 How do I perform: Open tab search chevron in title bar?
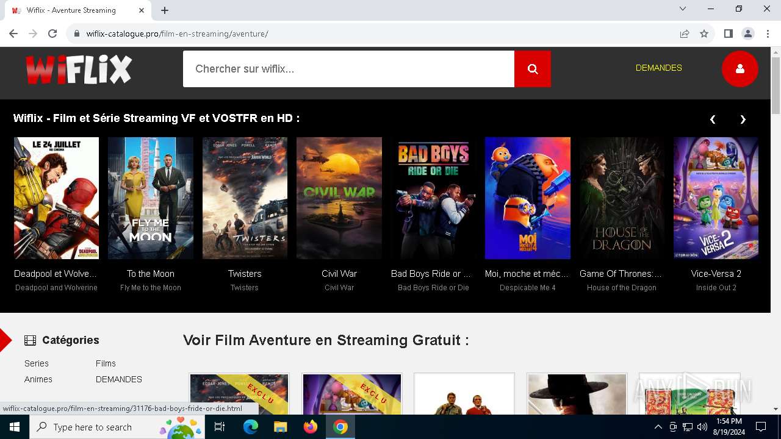683,9
